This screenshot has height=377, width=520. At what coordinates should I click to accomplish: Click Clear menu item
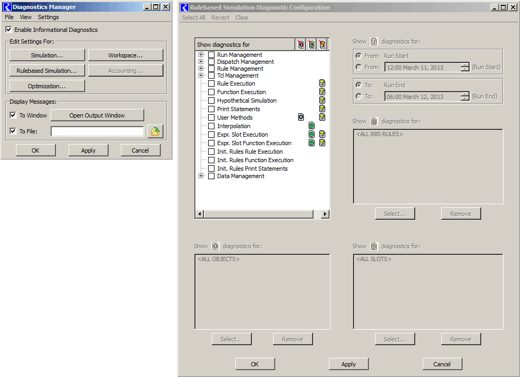242,18
